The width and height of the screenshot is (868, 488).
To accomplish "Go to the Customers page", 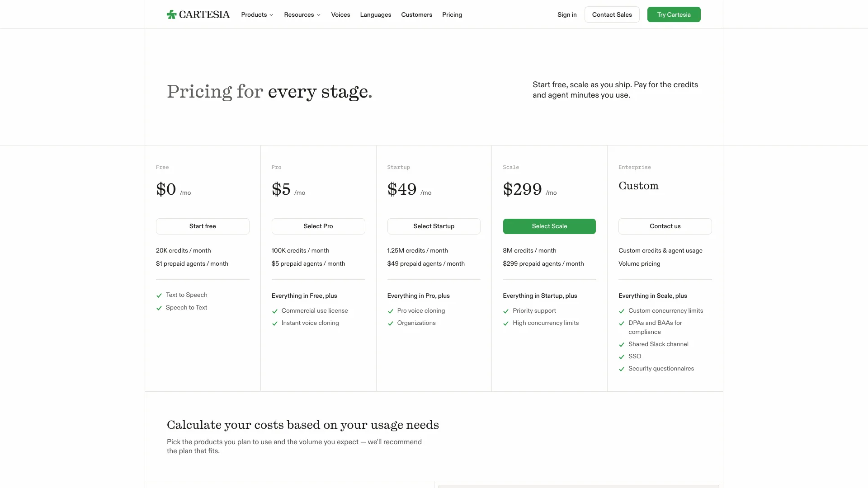I will (x=416, y=14).
